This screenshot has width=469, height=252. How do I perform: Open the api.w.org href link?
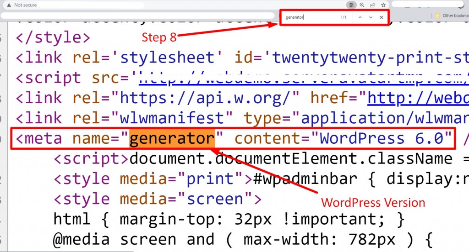pos(418,98)
